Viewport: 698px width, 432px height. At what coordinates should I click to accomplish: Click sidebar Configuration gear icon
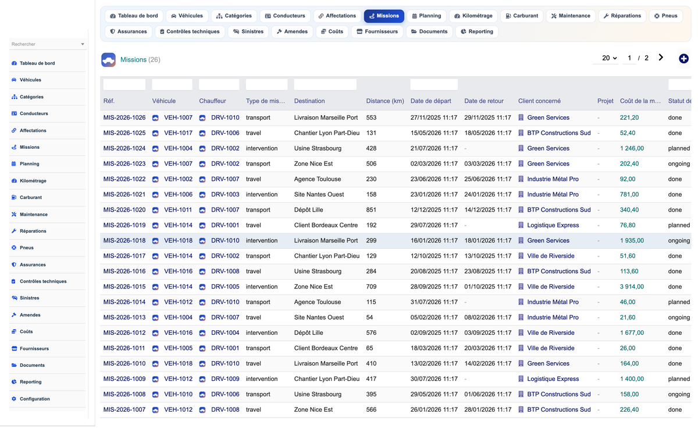14,399
